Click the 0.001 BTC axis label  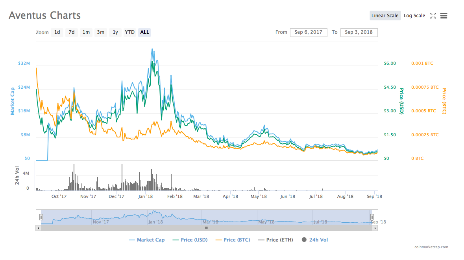click(422, 63)
